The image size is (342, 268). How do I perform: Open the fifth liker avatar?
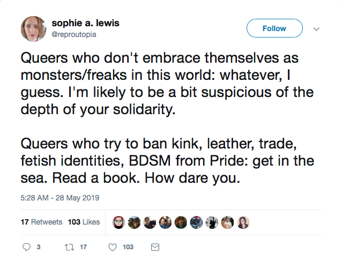click(181, 222)
